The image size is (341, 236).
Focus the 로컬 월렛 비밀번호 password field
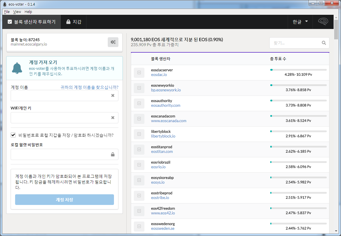pyautogui.click(x=64, y=154)
